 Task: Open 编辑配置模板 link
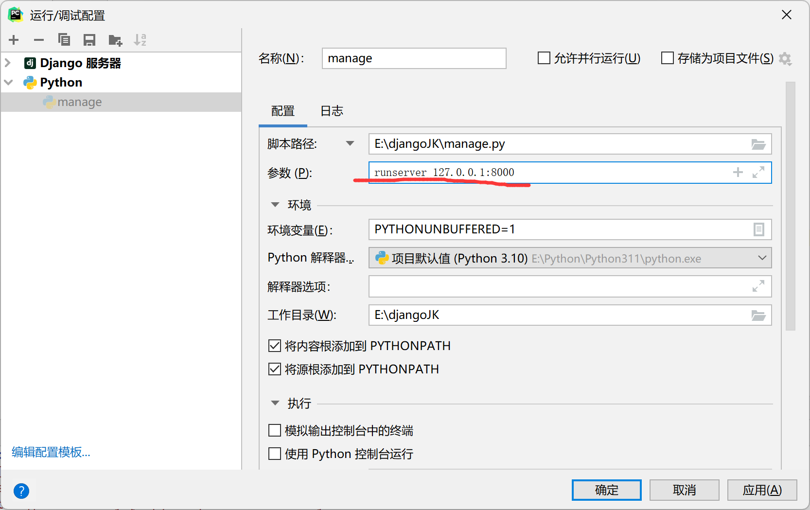(x=51, y=452)
